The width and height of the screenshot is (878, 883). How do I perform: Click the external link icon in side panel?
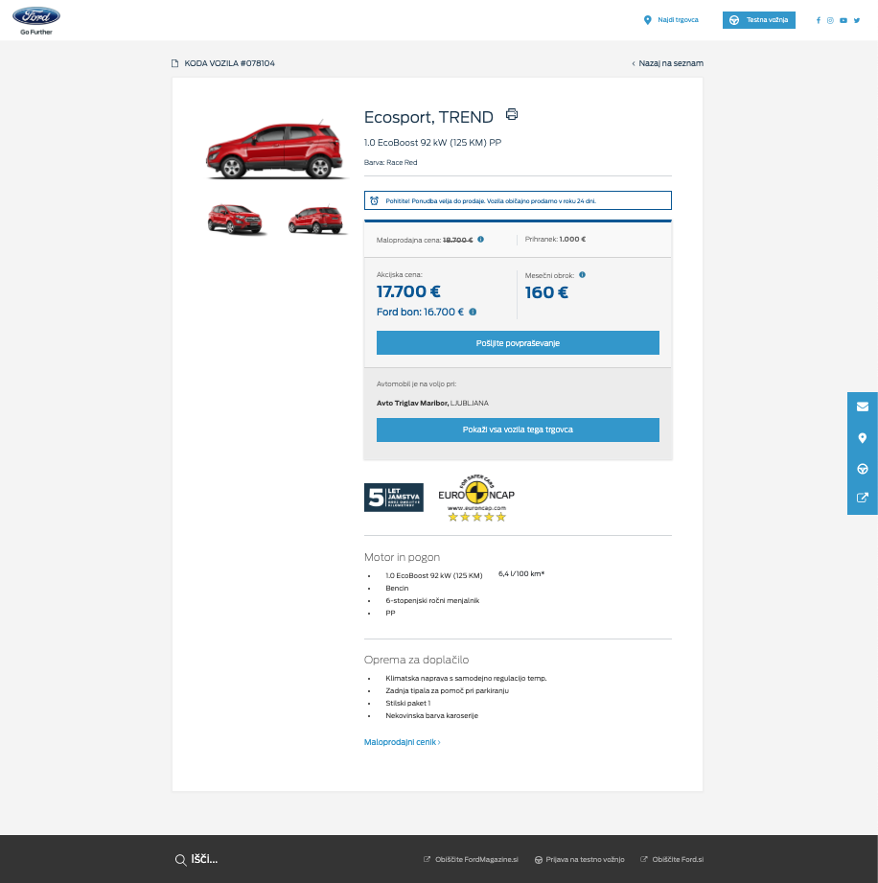[x=863, y=498]
